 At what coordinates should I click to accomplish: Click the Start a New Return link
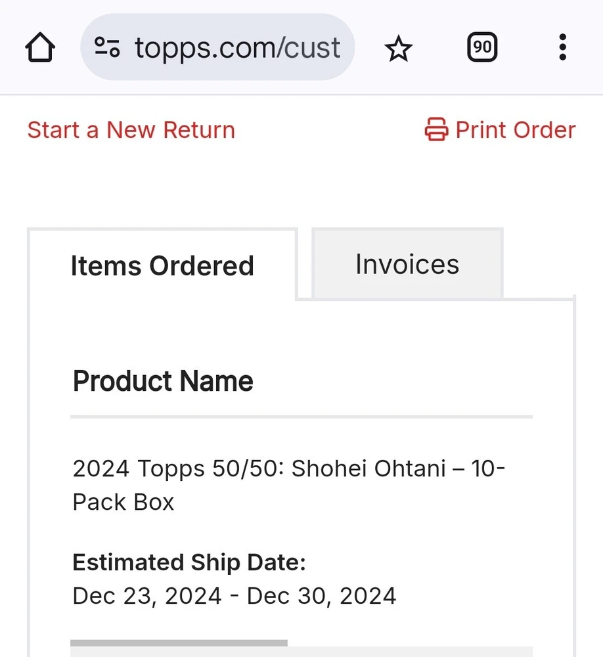[131, 129]
